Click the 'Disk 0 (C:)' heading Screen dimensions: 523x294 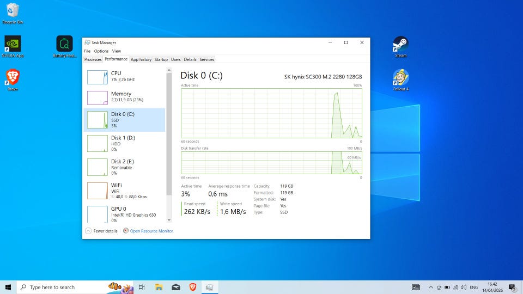pos(202,76)
